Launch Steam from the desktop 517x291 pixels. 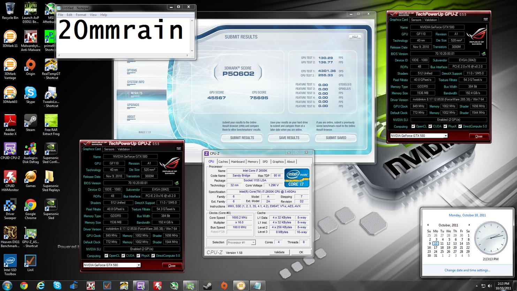(x=30, y=123)
